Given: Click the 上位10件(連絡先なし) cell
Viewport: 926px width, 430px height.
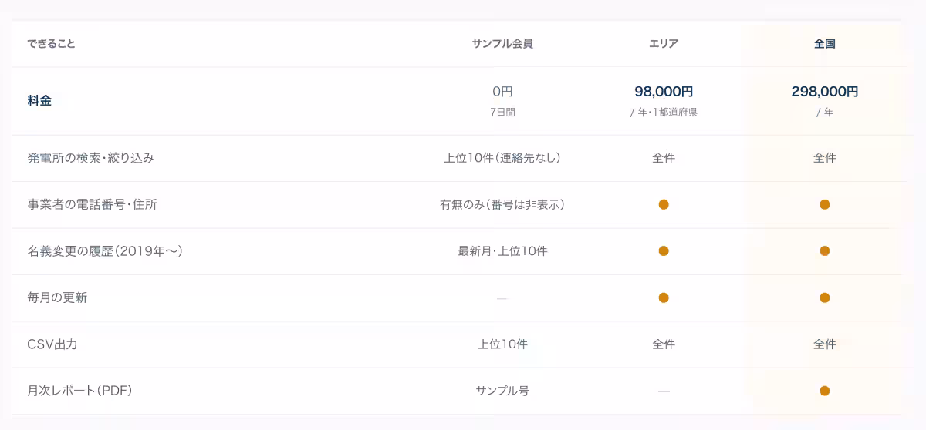Looking at the screenshot, I should (x=502, y=158).
